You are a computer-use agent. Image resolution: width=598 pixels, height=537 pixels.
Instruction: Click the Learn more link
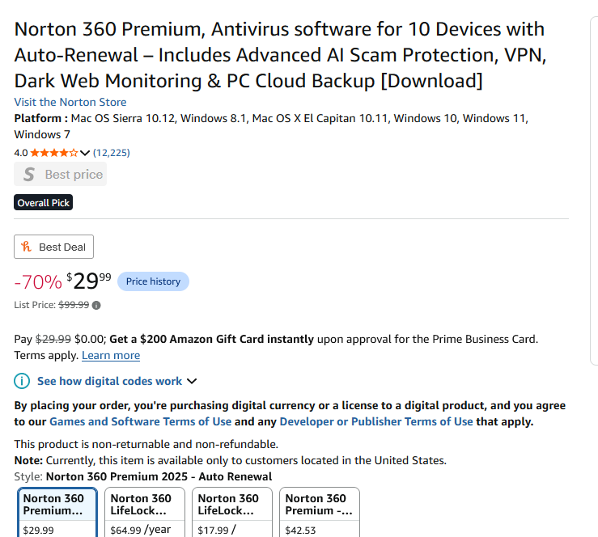(111, 355)
